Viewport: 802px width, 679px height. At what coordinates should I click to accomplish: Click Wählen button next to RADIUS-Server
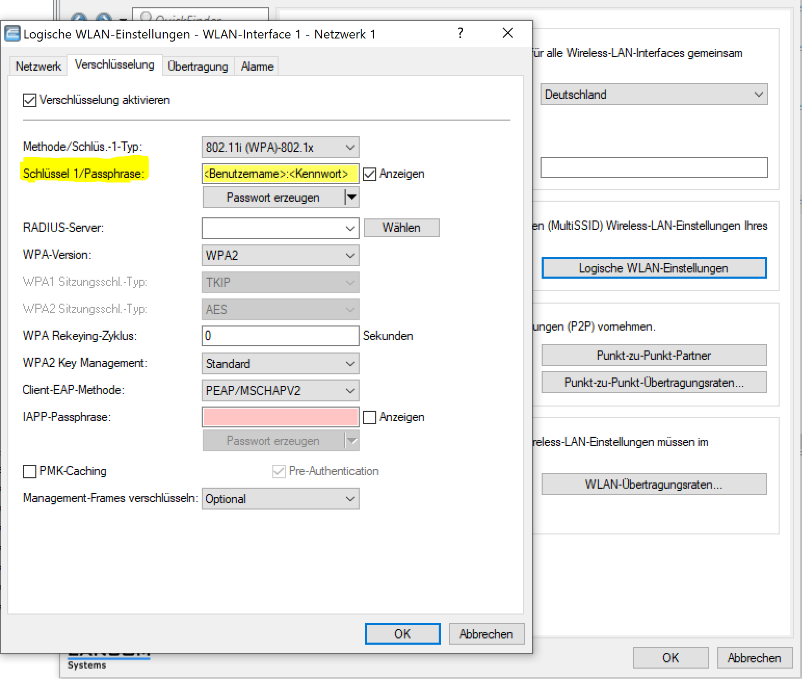point(401,228)
